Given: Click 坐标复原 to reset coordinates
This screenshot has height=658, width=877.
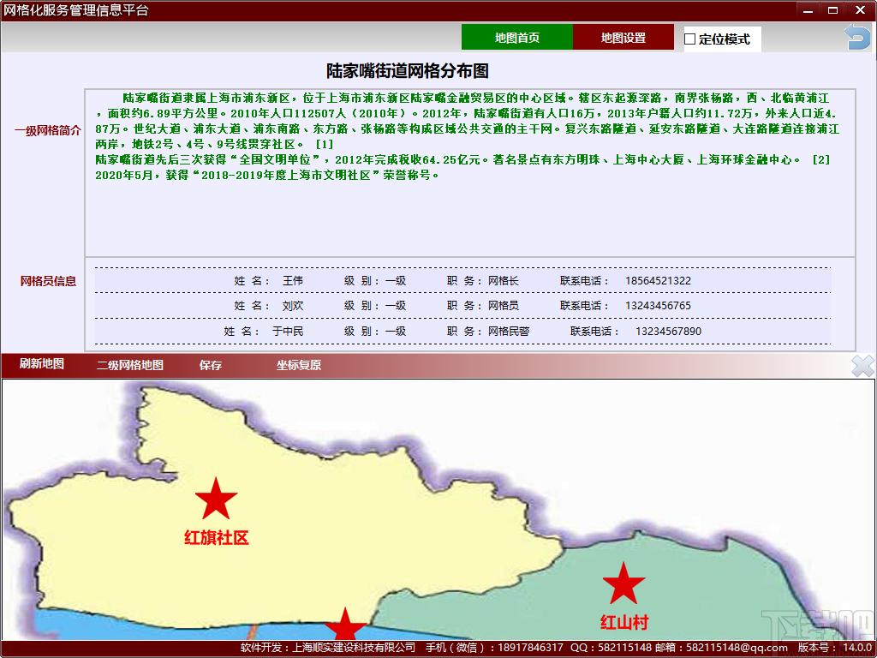Looking at the screenshot, I should 299,365.
